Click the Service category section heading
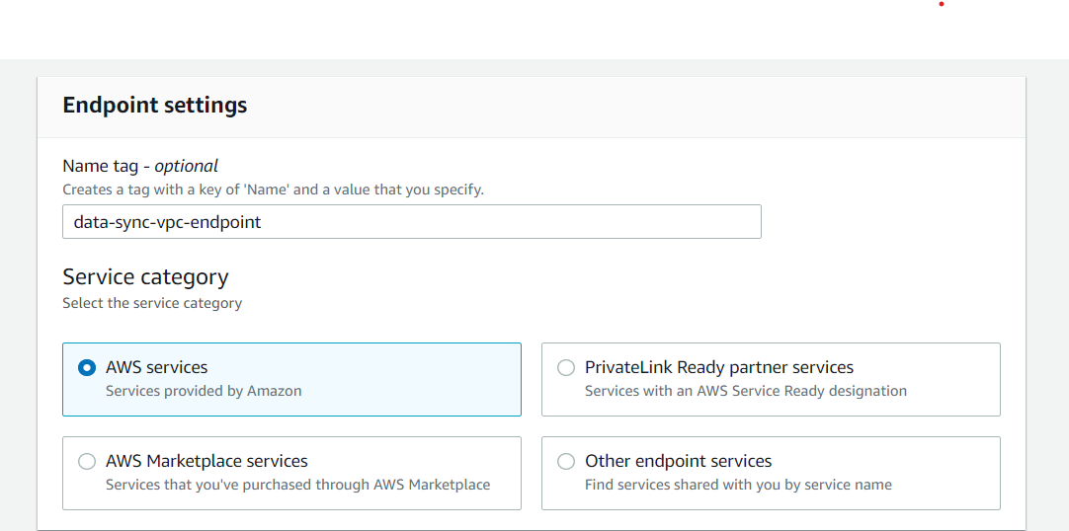 pyautogui.click(x=146, y=277)
